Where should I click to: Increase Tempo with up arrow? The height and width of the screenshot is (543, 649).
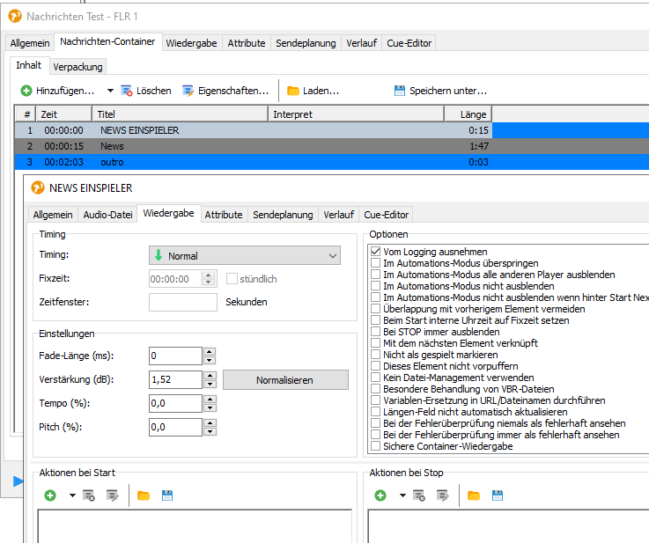click(x=210, y=399)
